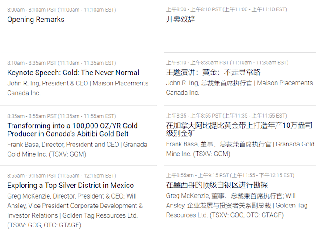Select the '上午8:10 - 上午8:35am PST' time line
Screen dimensions: 321x235
pos(227,62)
